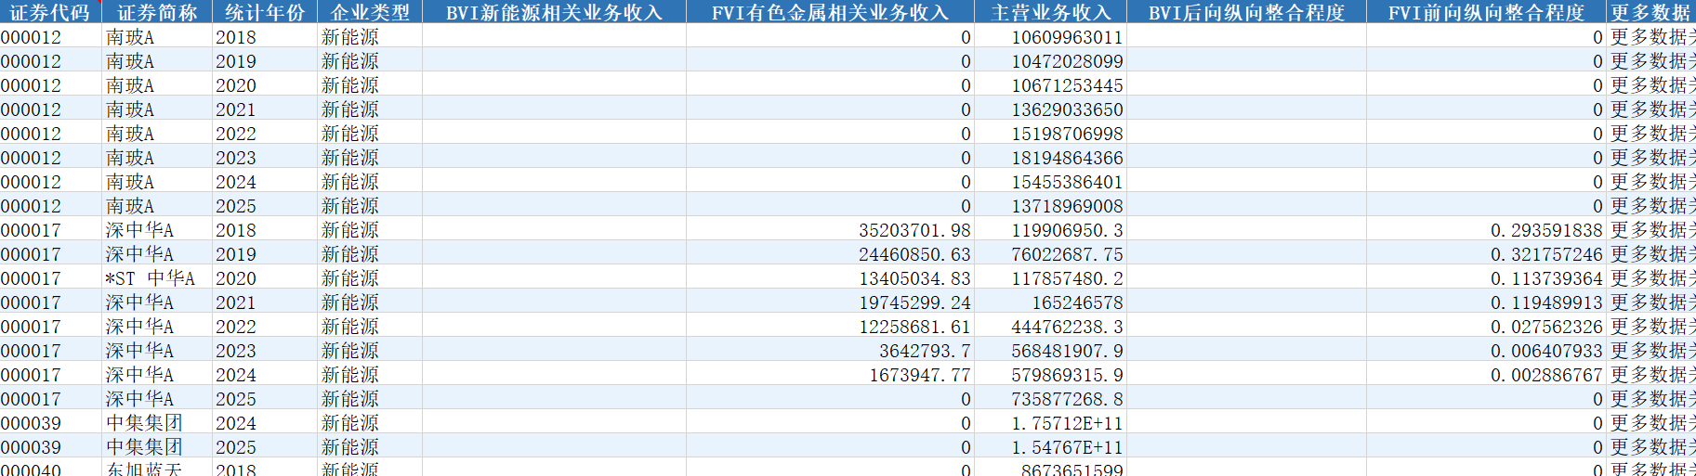Select the 企业类型 column header
The width and height of the screenshot is (1696, 476).
coord(370,12)
